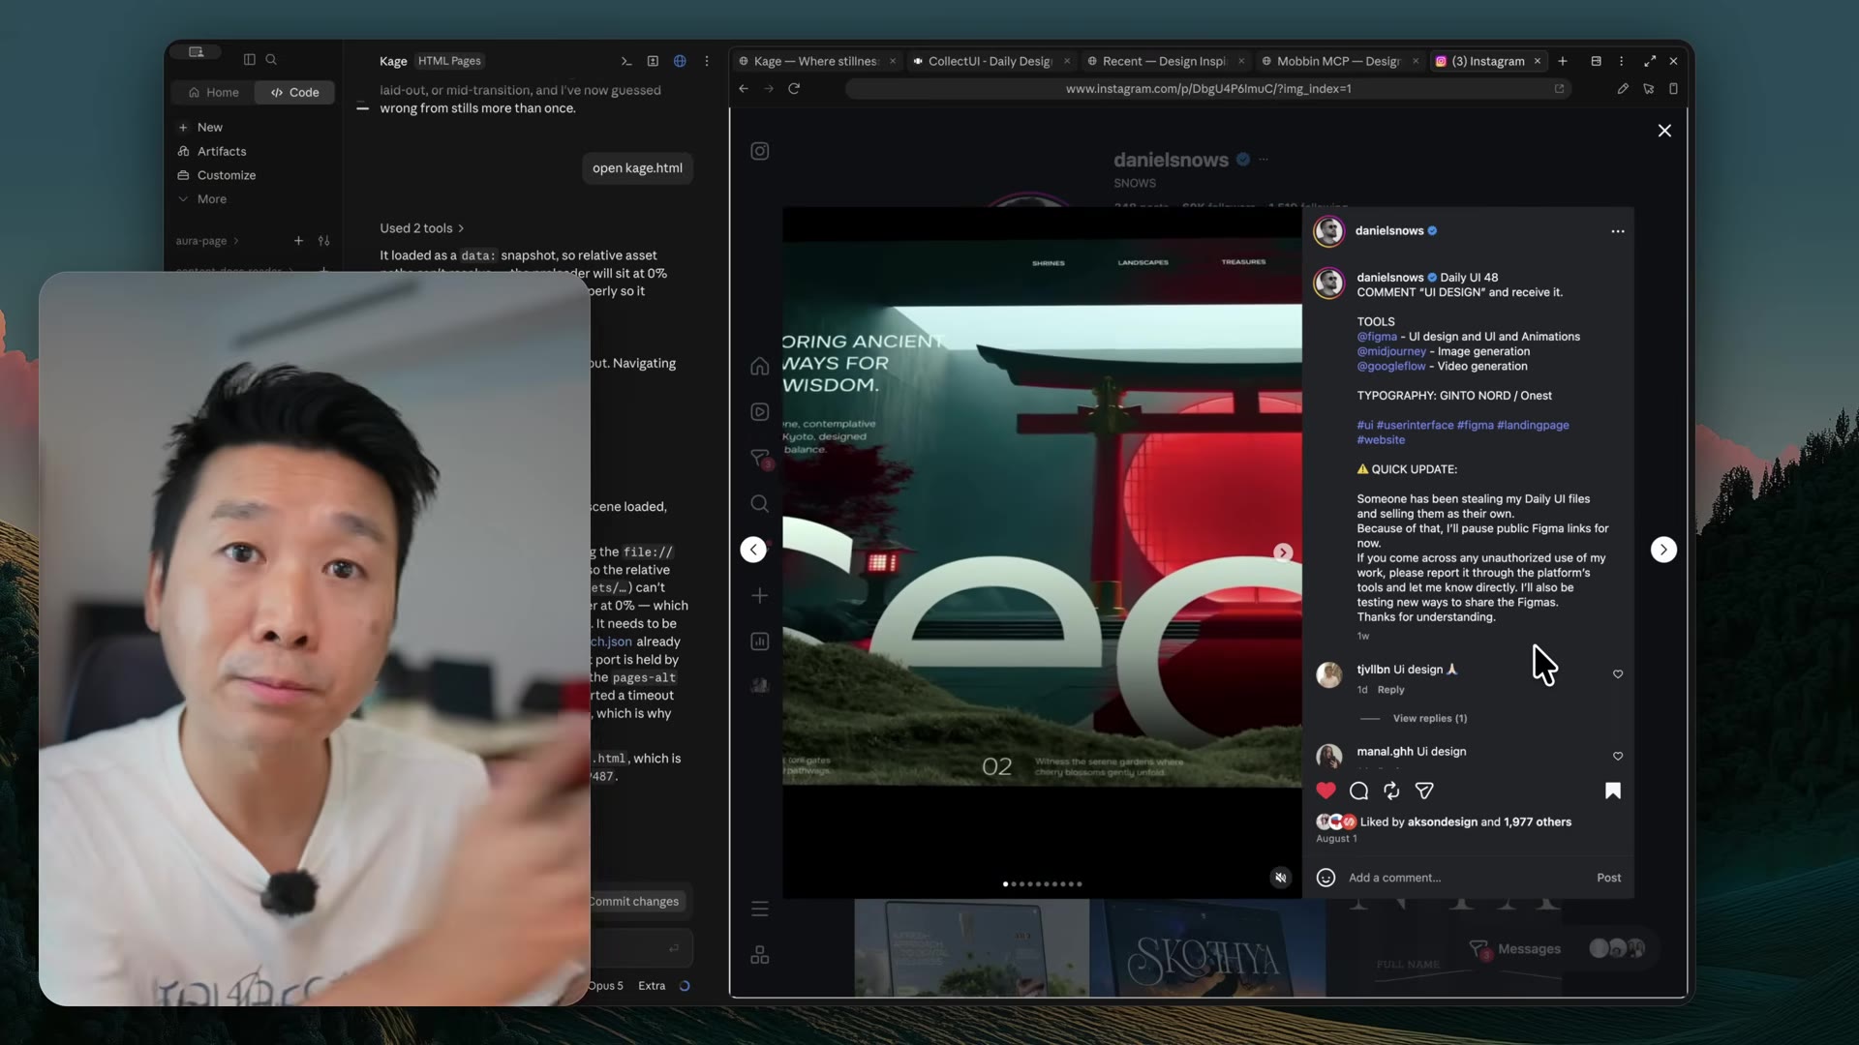This screenshot has height=1045, width=1859.
Task: Toggle the saved bookmark on post
Action: coord(1613,791)
